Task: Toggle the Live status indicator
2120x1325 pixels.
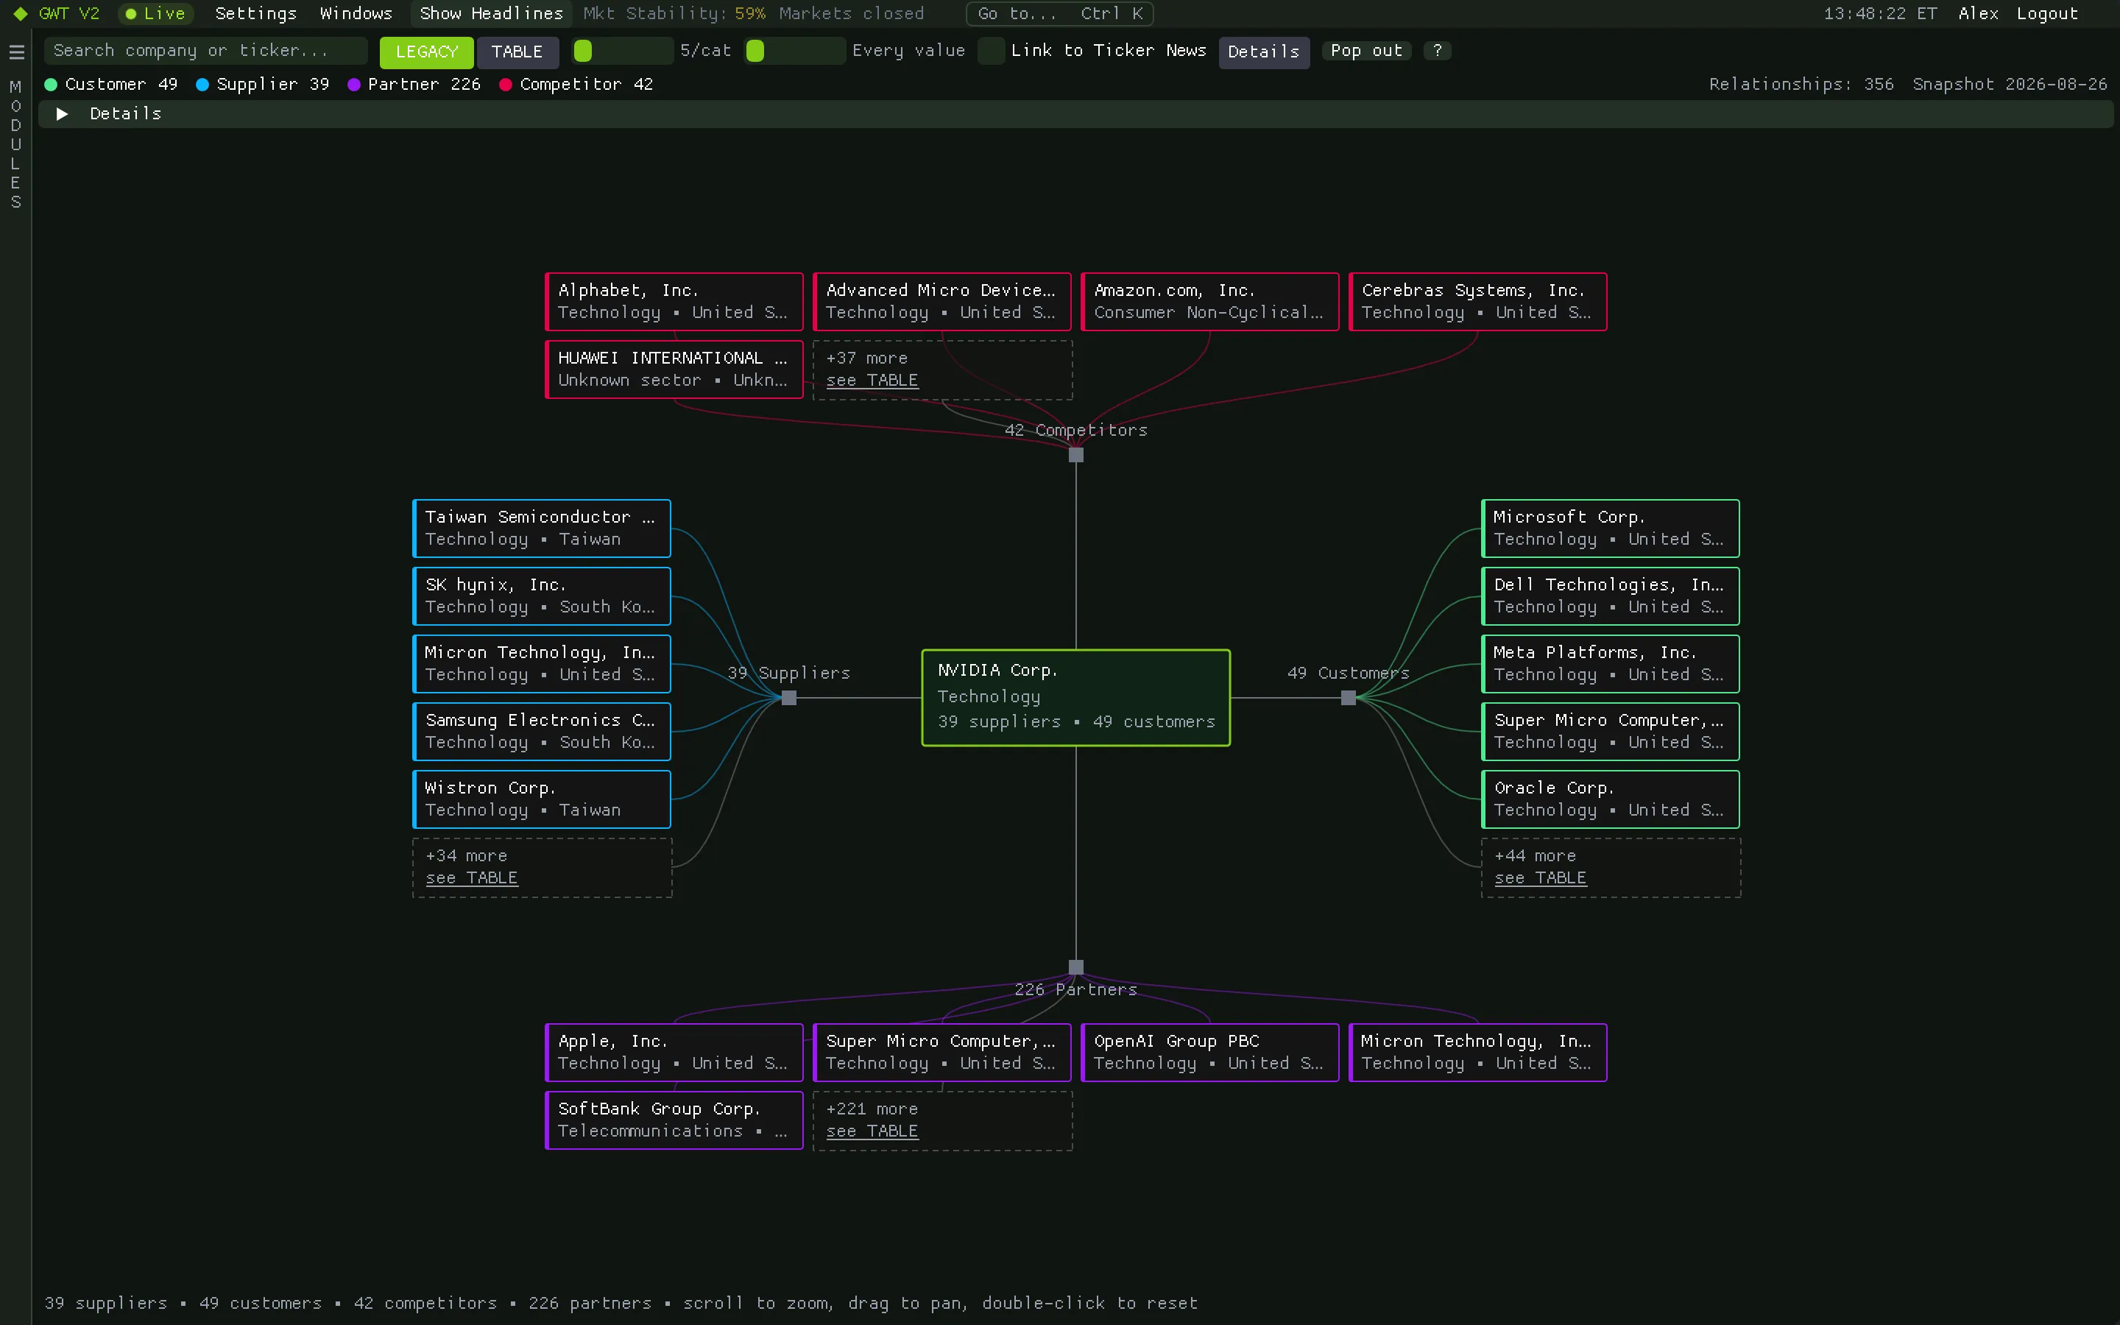Action: 155,13
